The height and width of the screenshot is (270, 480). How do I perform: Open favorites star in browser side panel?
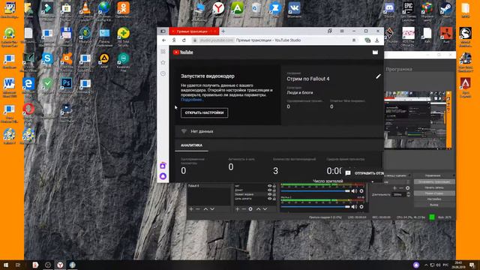click(x=163, y=62)
